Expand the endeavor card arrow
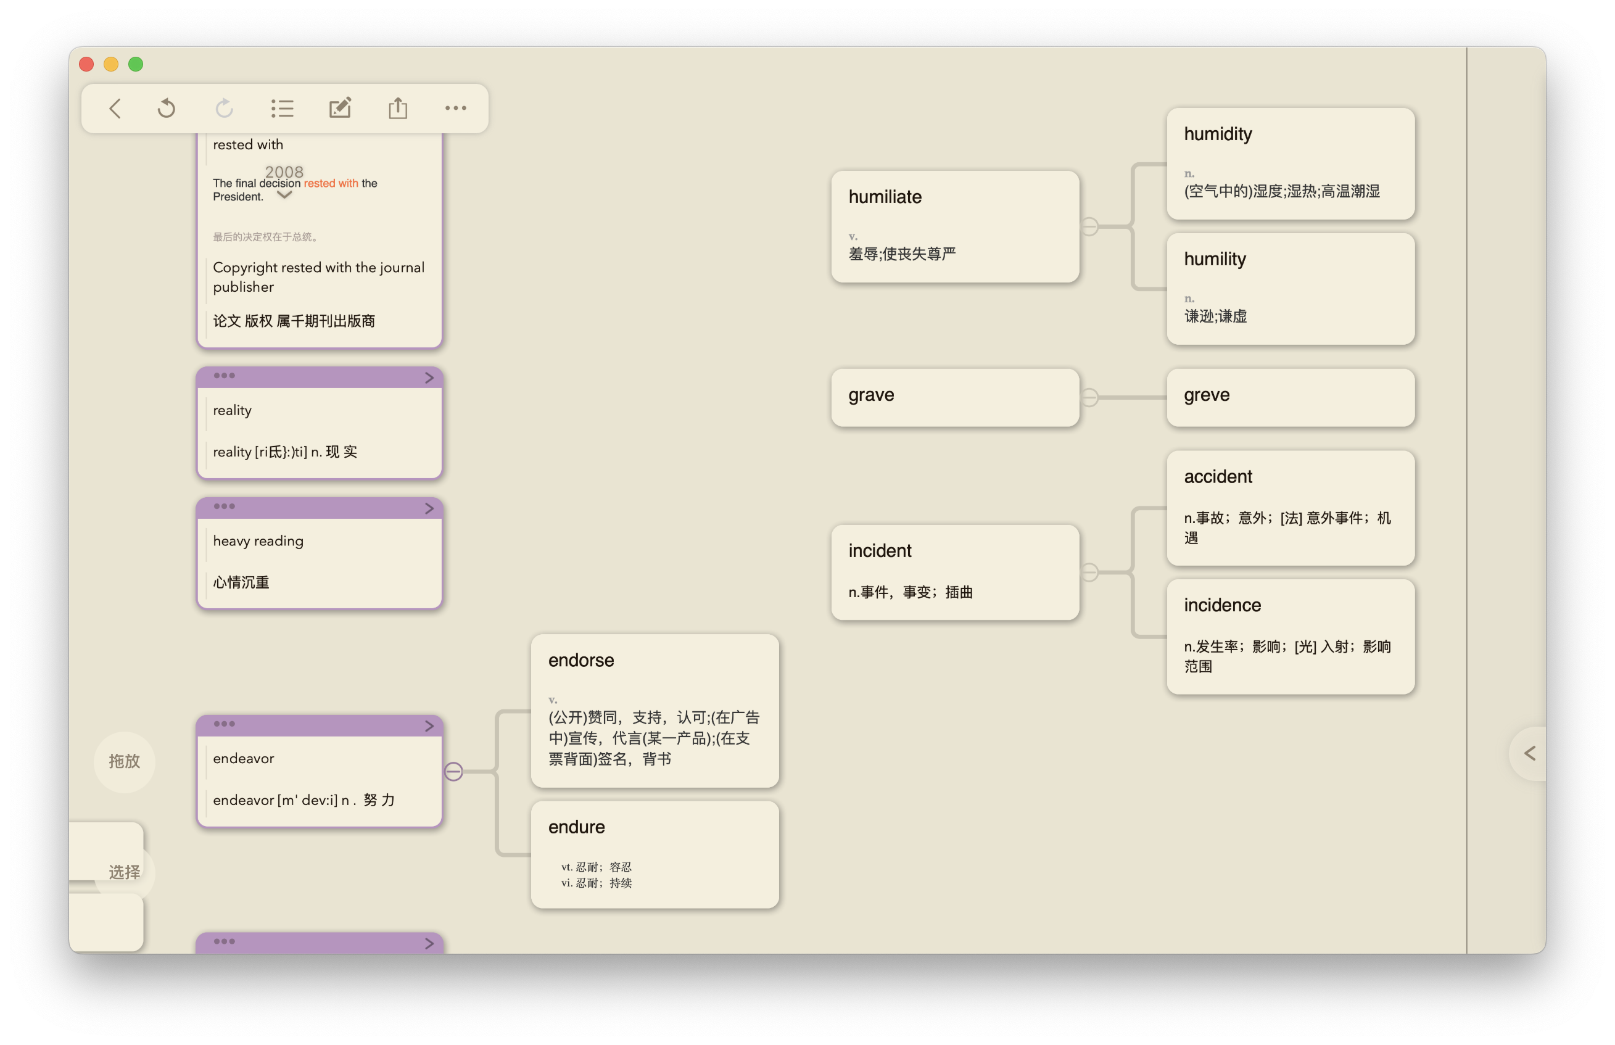Image resolution: width=1615 pixels, height=1045 pixels. coord(429,726)
